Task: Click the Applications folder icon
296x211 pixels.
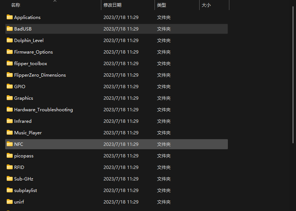Action: point(10,17)
